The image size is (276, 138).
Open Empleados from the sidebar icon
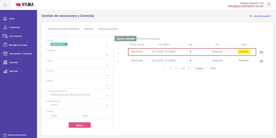point(5,27)
